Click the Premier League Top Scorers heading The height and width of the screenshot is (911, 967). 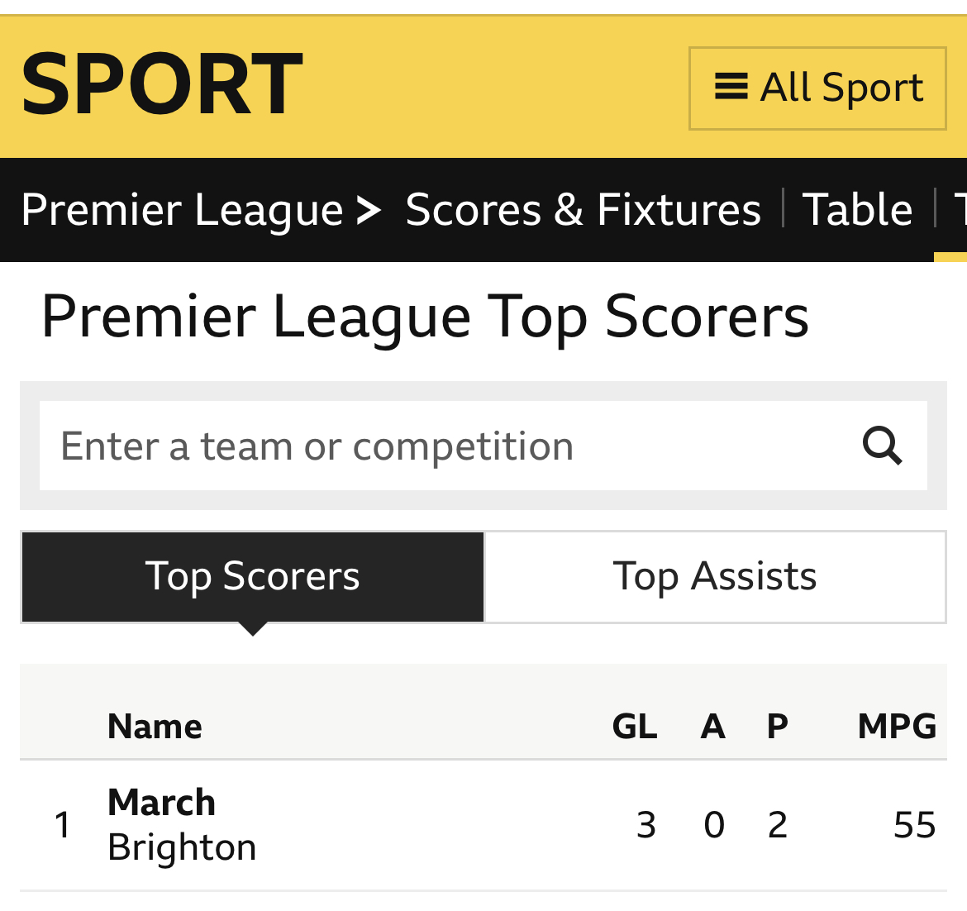tap(425, 318)
